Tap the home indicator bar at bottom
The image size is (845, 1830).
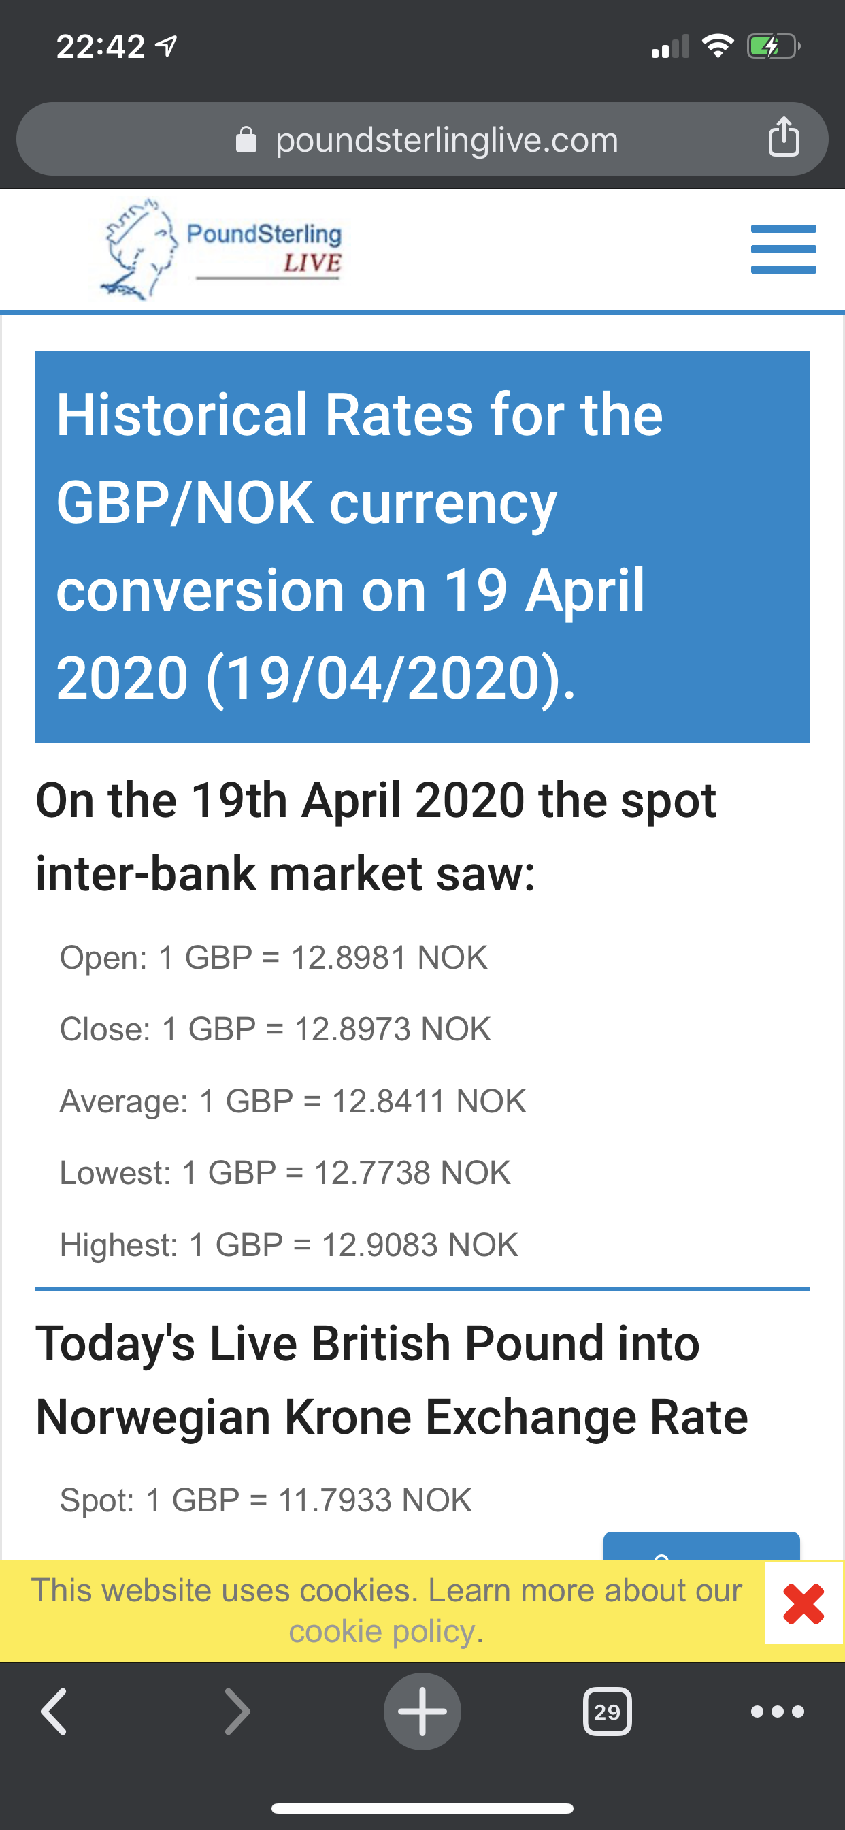point(422,1808)
